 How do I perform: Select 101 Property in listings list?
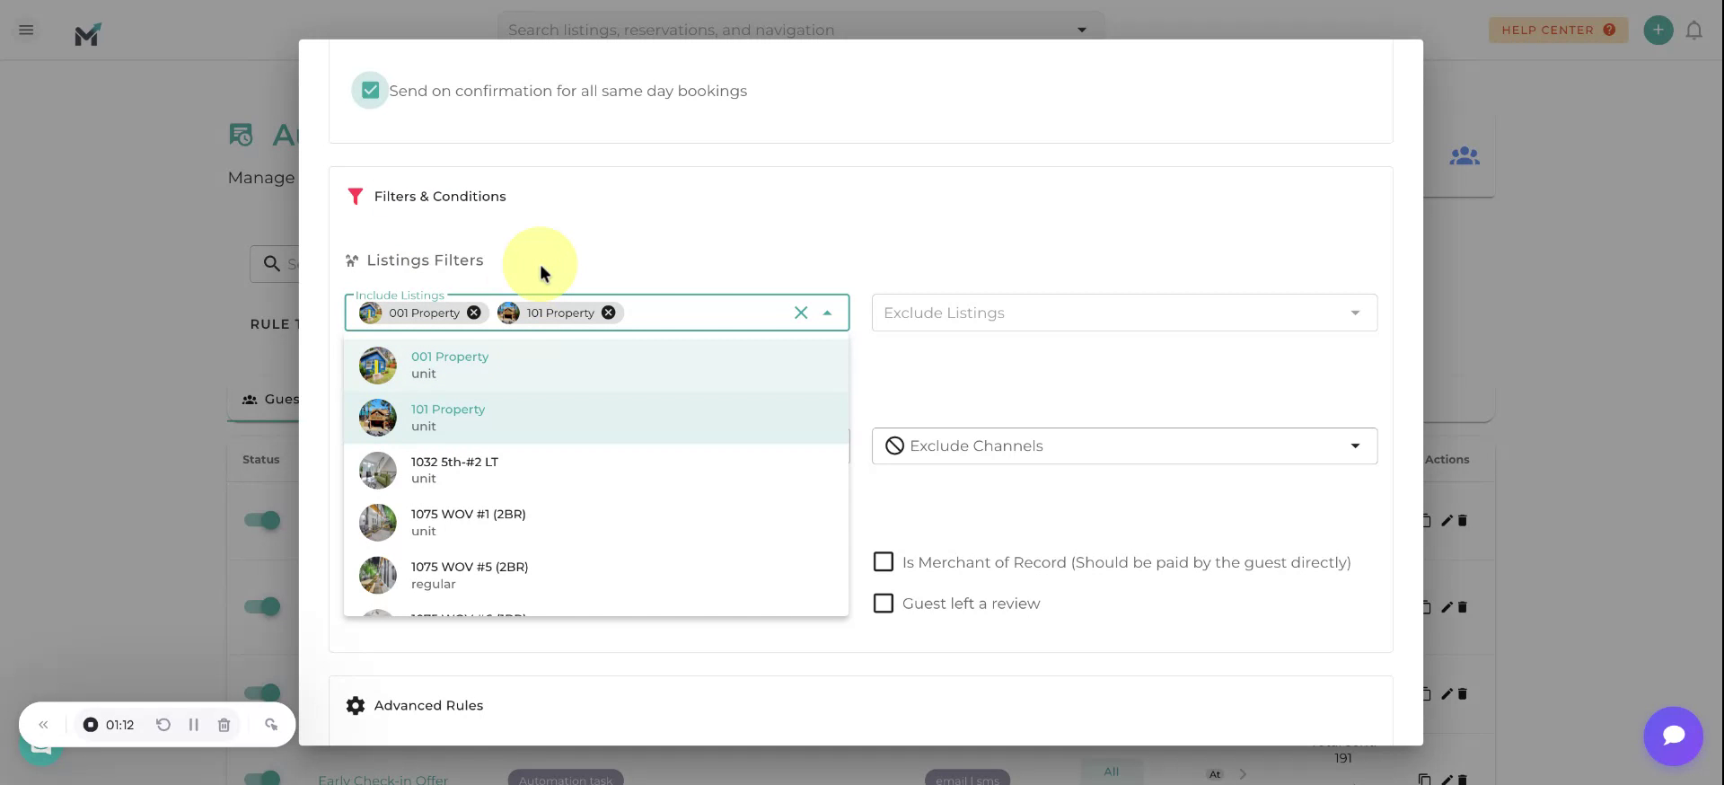(596, 418)
